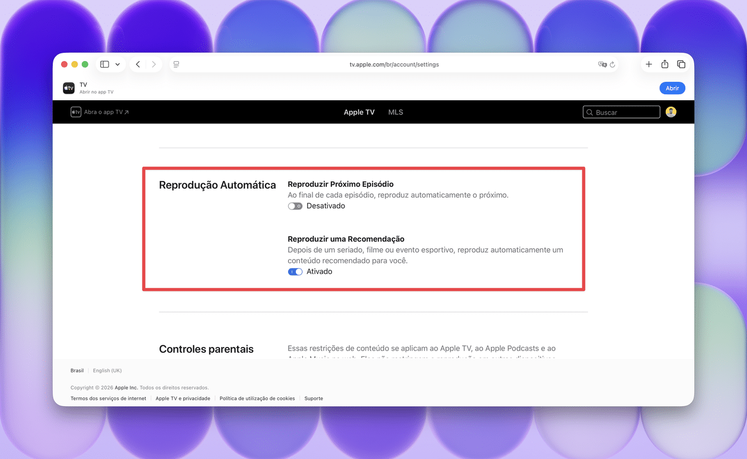Click the Buscar search field
747x459 pixels.
[621, 112]
